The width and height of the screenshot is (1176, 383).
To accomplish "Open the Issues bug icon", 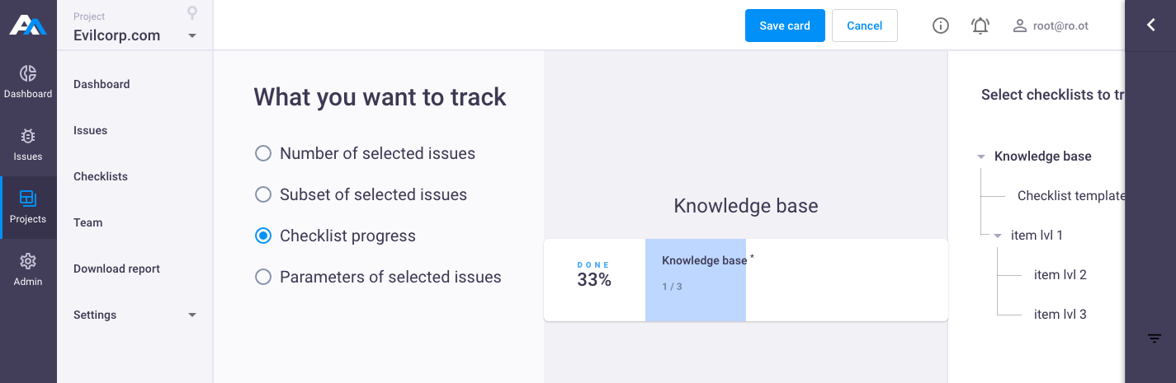I will tap(28, 137).
